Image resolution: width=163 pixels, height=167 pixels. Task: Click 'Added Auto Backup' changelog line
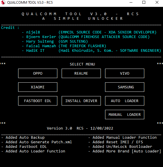point(25,138)
